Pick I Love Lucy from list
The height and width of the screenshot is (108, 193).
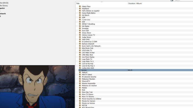click(86, 20)
